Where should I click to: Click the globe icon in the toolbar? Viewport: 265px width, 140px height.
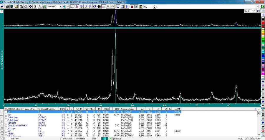pyautogui.click(x=44, y=6)
